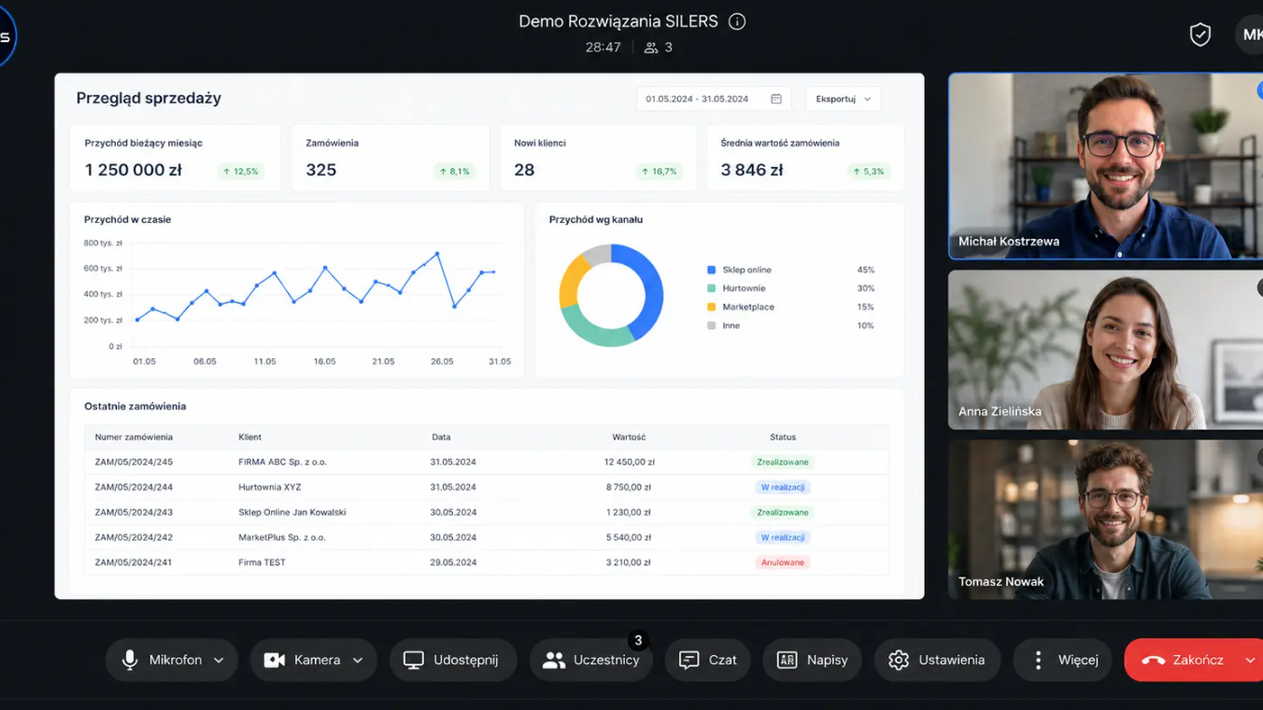1263x710 pixels.
Task: Click the Status column header
Action: tap(783, 437)
